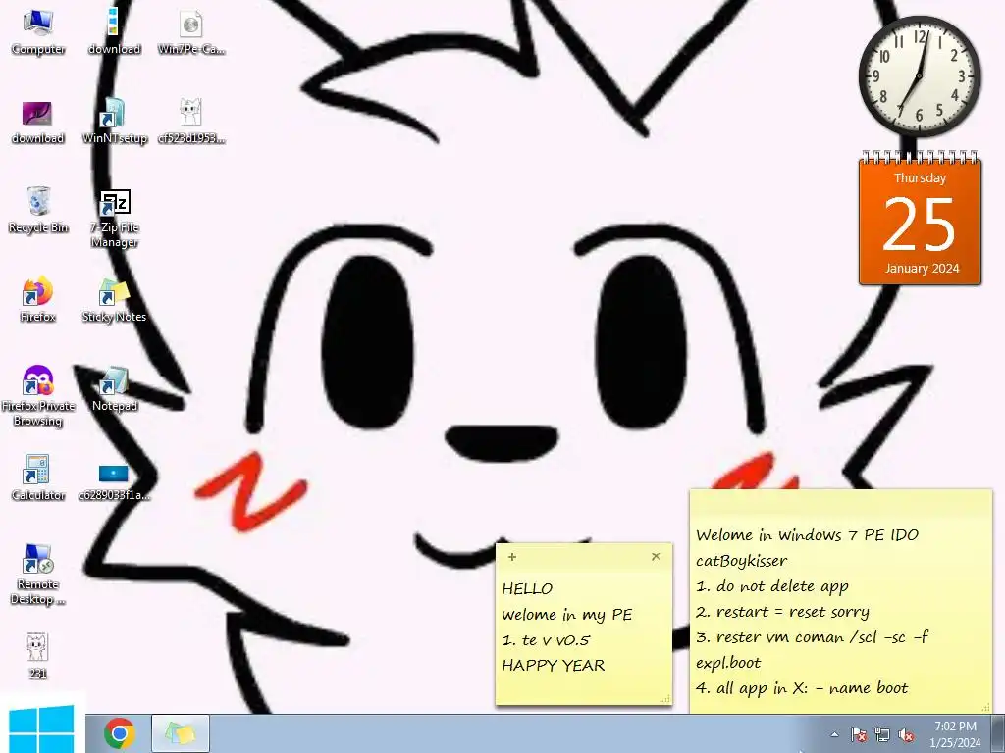Click 'expl.boot' line in large note
This screenshot has width=1005, height=753.
pos(728,663)
